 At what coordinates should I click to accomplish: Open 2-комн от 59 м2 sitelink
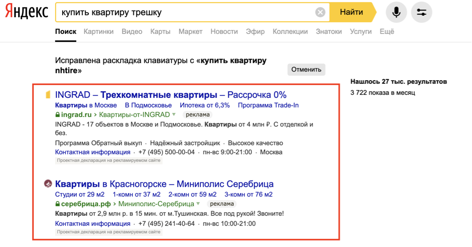pos(192,195)
